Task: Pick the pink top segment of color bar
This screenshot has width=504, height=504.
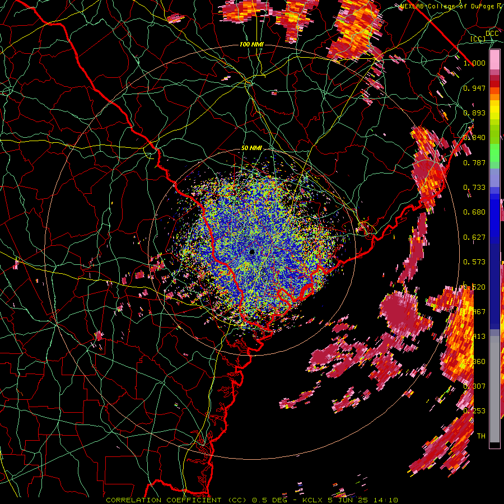Action: pos(494,60)
